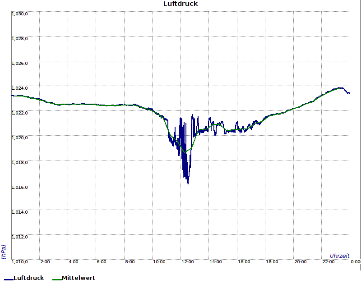Click the 14:00 time label

coord(216,262)
